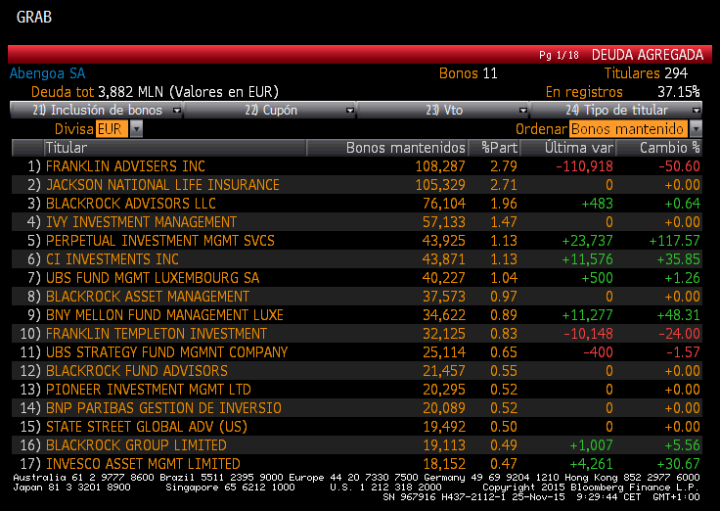Screen dimensions: 720x511
Task: Click the -10,148 last change value
Action: coord(588,334)
